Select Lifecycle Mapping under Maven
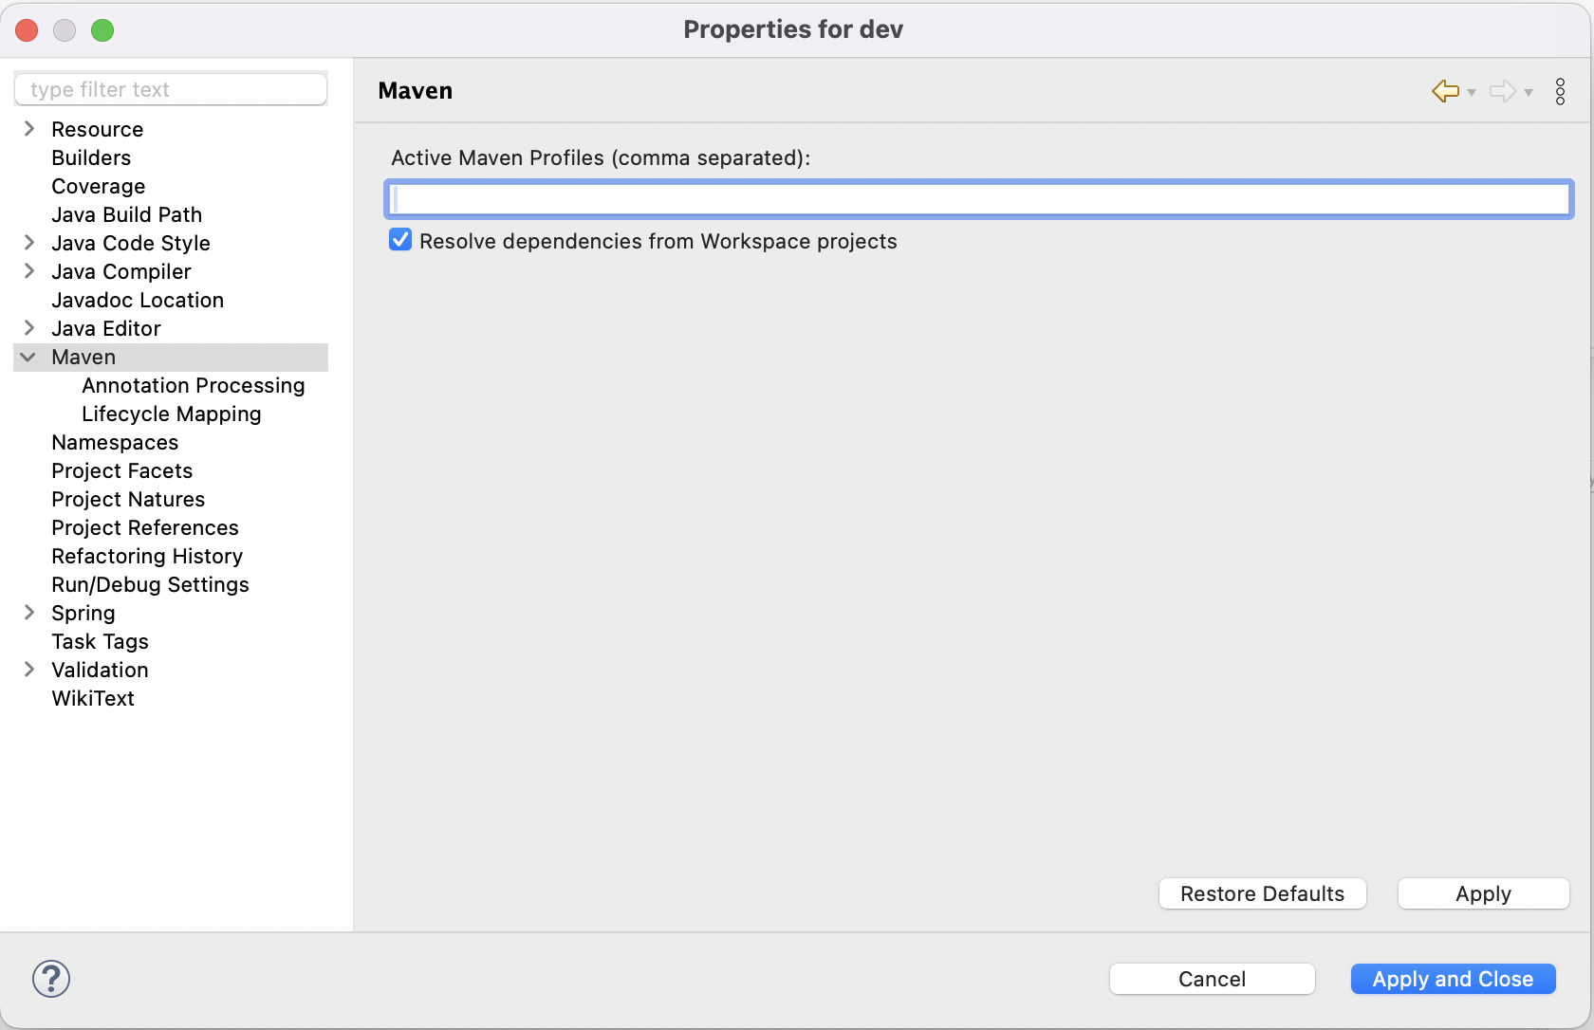This screenshot has width=1594, height=1030. coord(172,414)
